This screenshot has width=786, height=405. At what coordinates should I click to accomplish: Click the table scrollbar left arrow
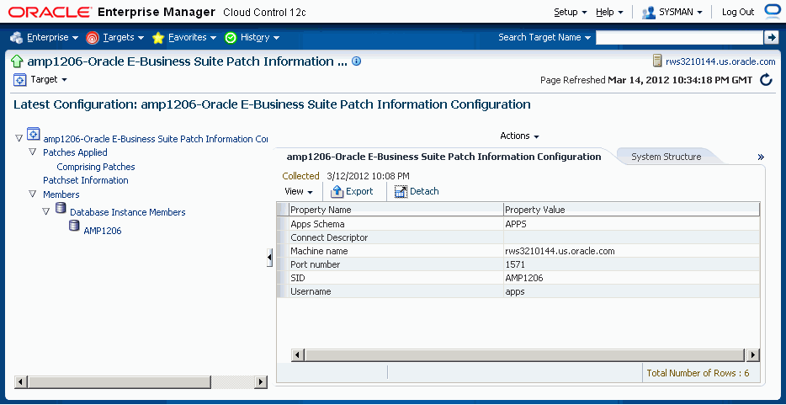[x=297, y=355]
